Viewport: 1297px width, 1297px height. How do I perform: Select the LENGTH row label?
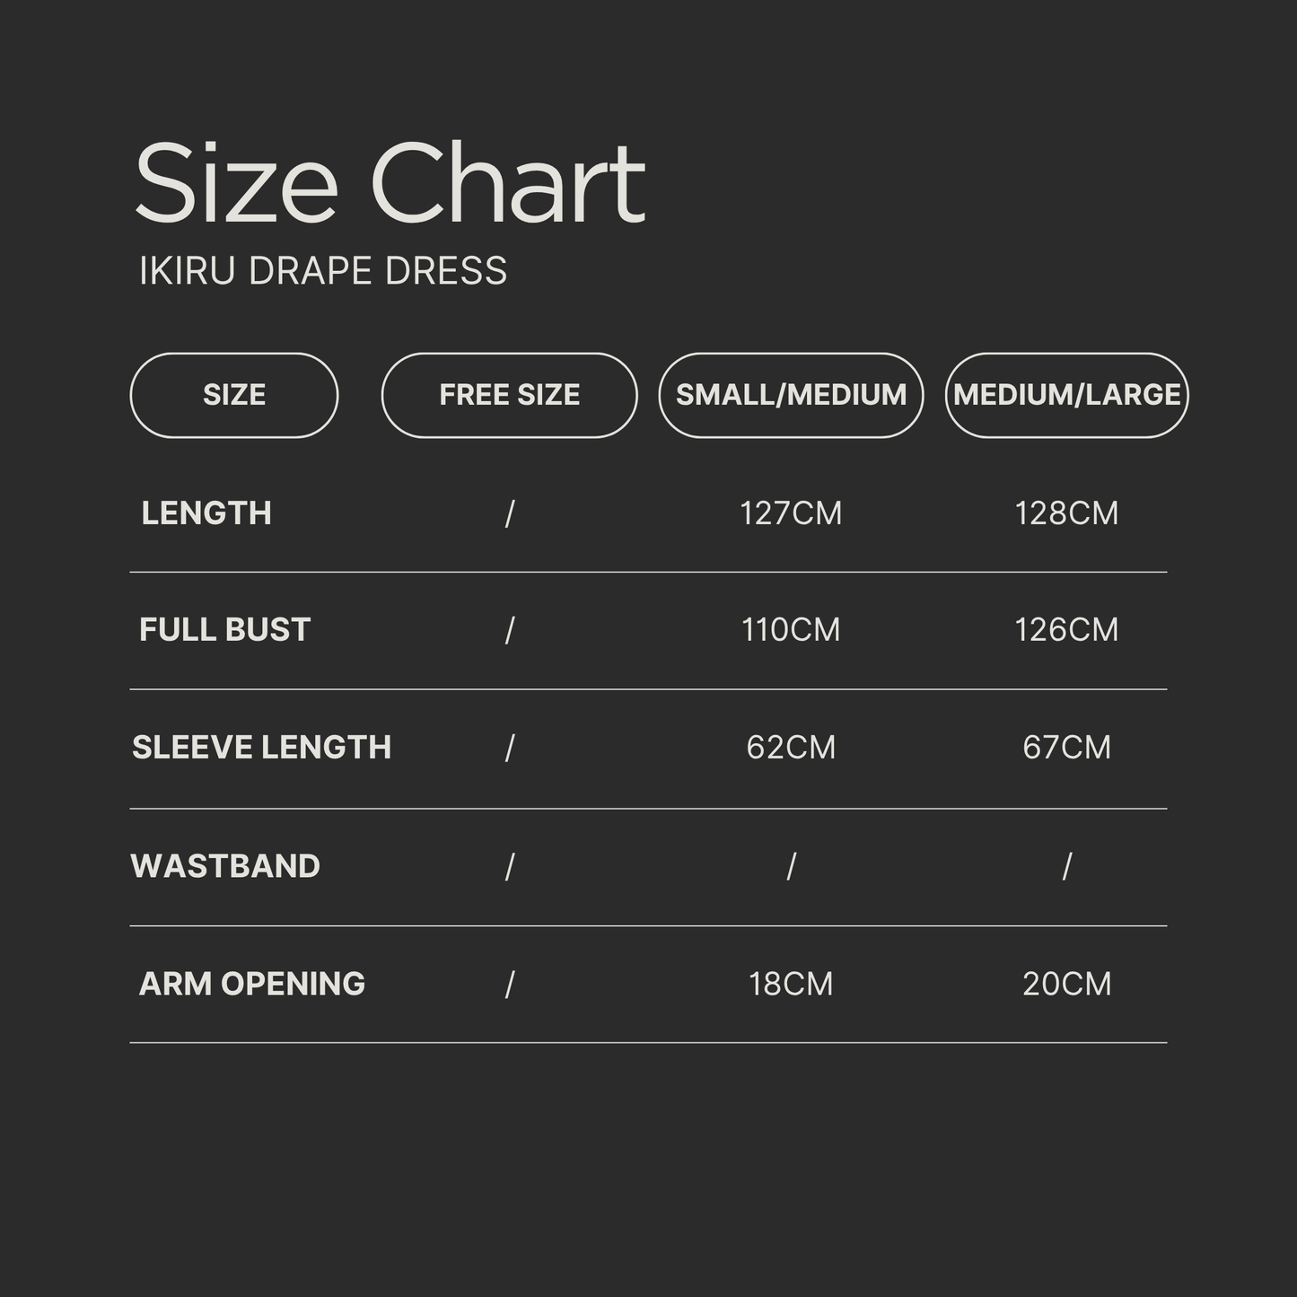pos(206,513)
